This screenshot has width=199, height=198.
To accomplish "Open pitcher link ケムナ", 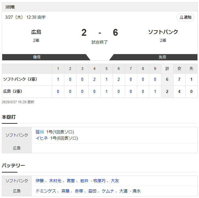I will (108, 191).
